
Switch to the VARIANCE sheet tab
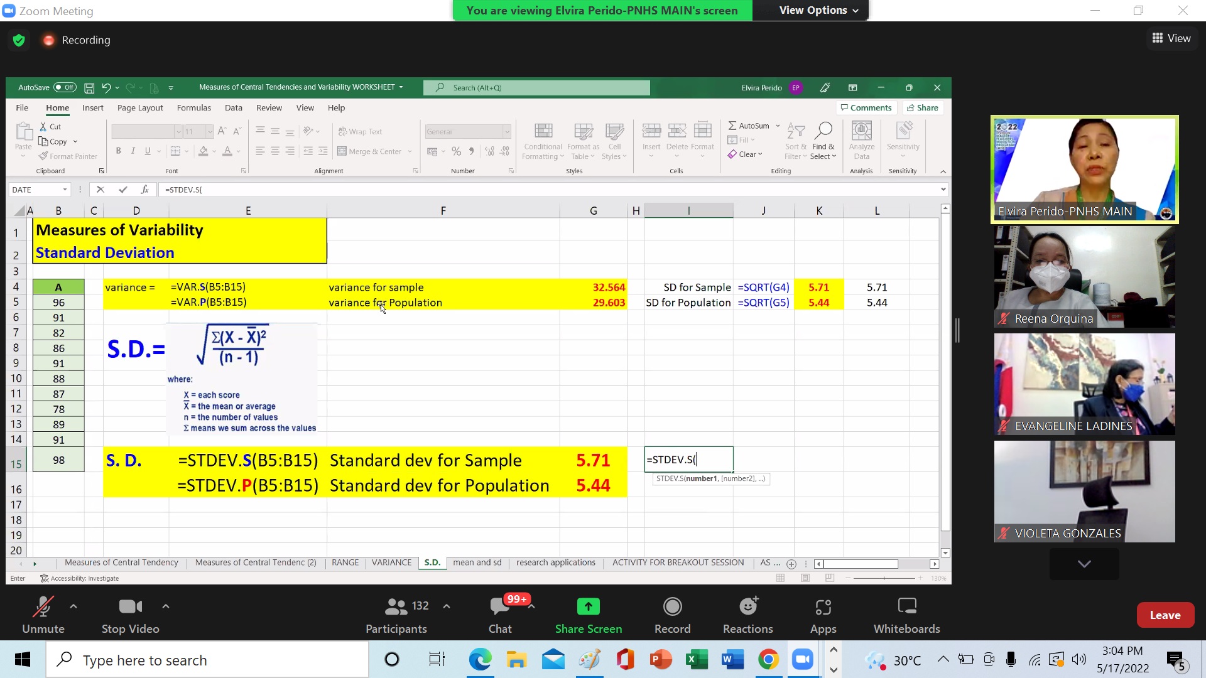(x=391, y=562)
